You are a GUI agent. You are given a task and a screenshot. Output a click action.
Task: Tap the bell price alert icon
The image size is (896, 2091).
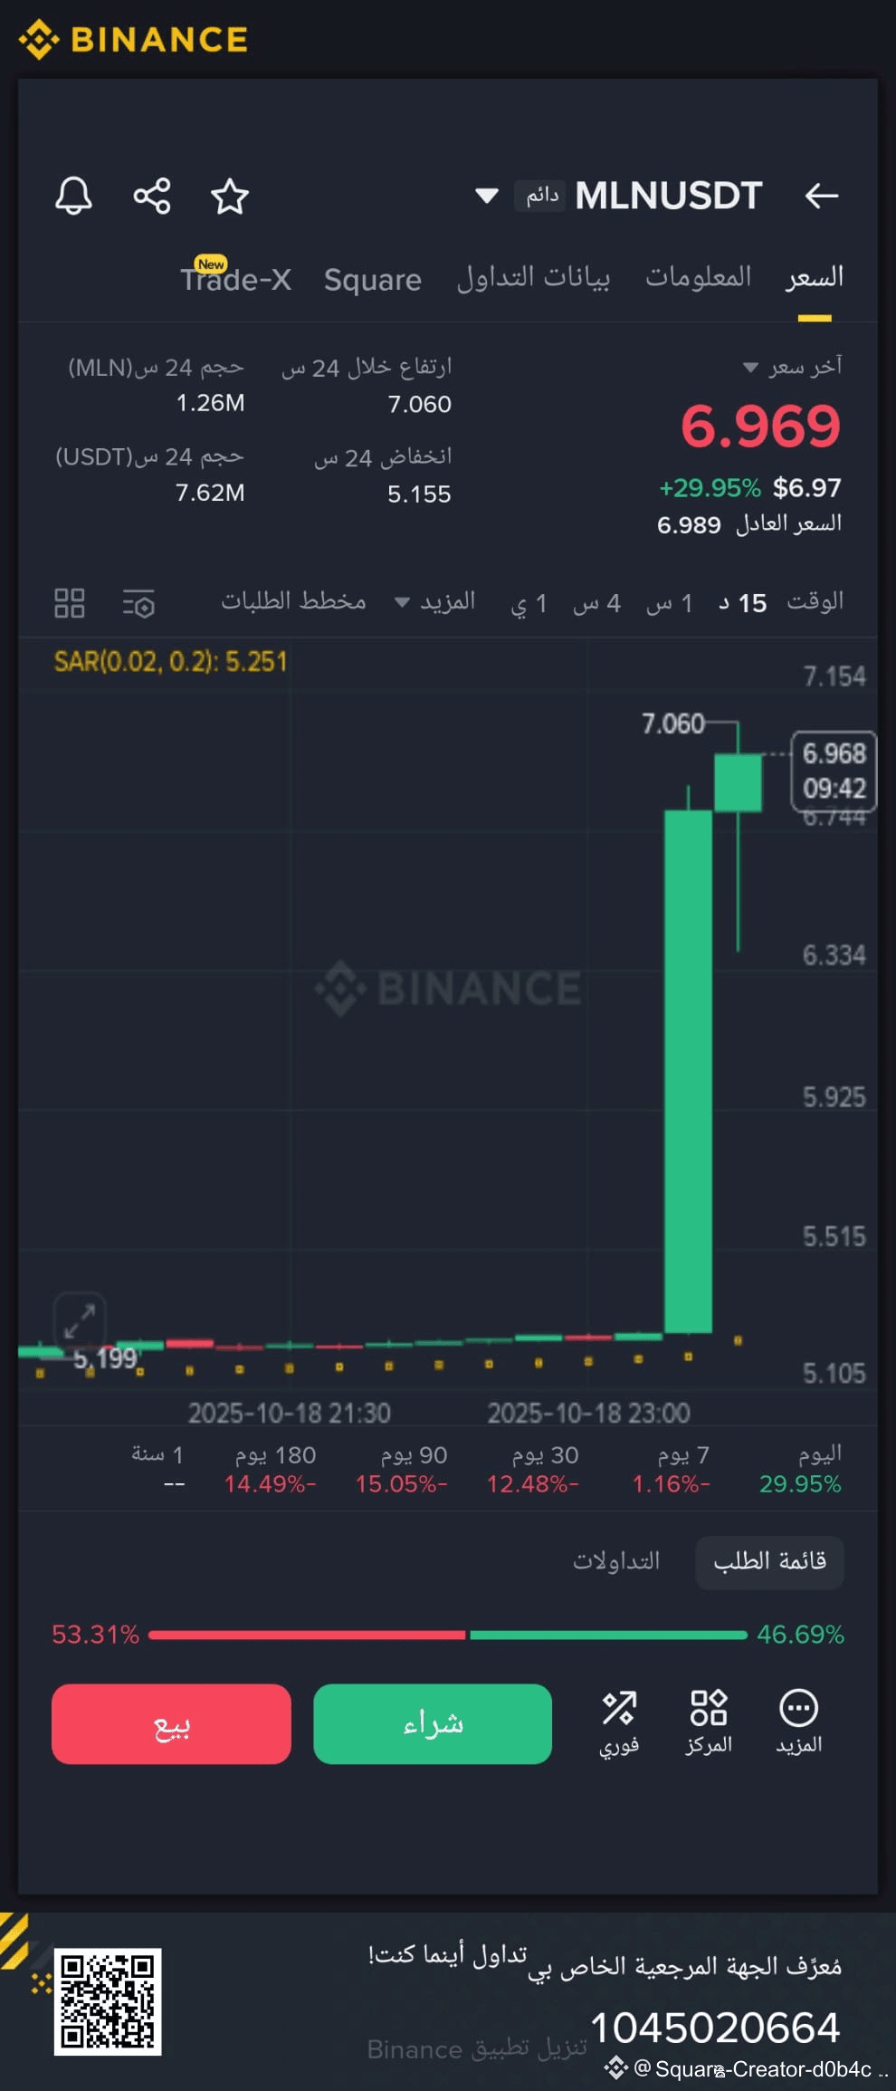pyautogui.click(x=73, y=196)
